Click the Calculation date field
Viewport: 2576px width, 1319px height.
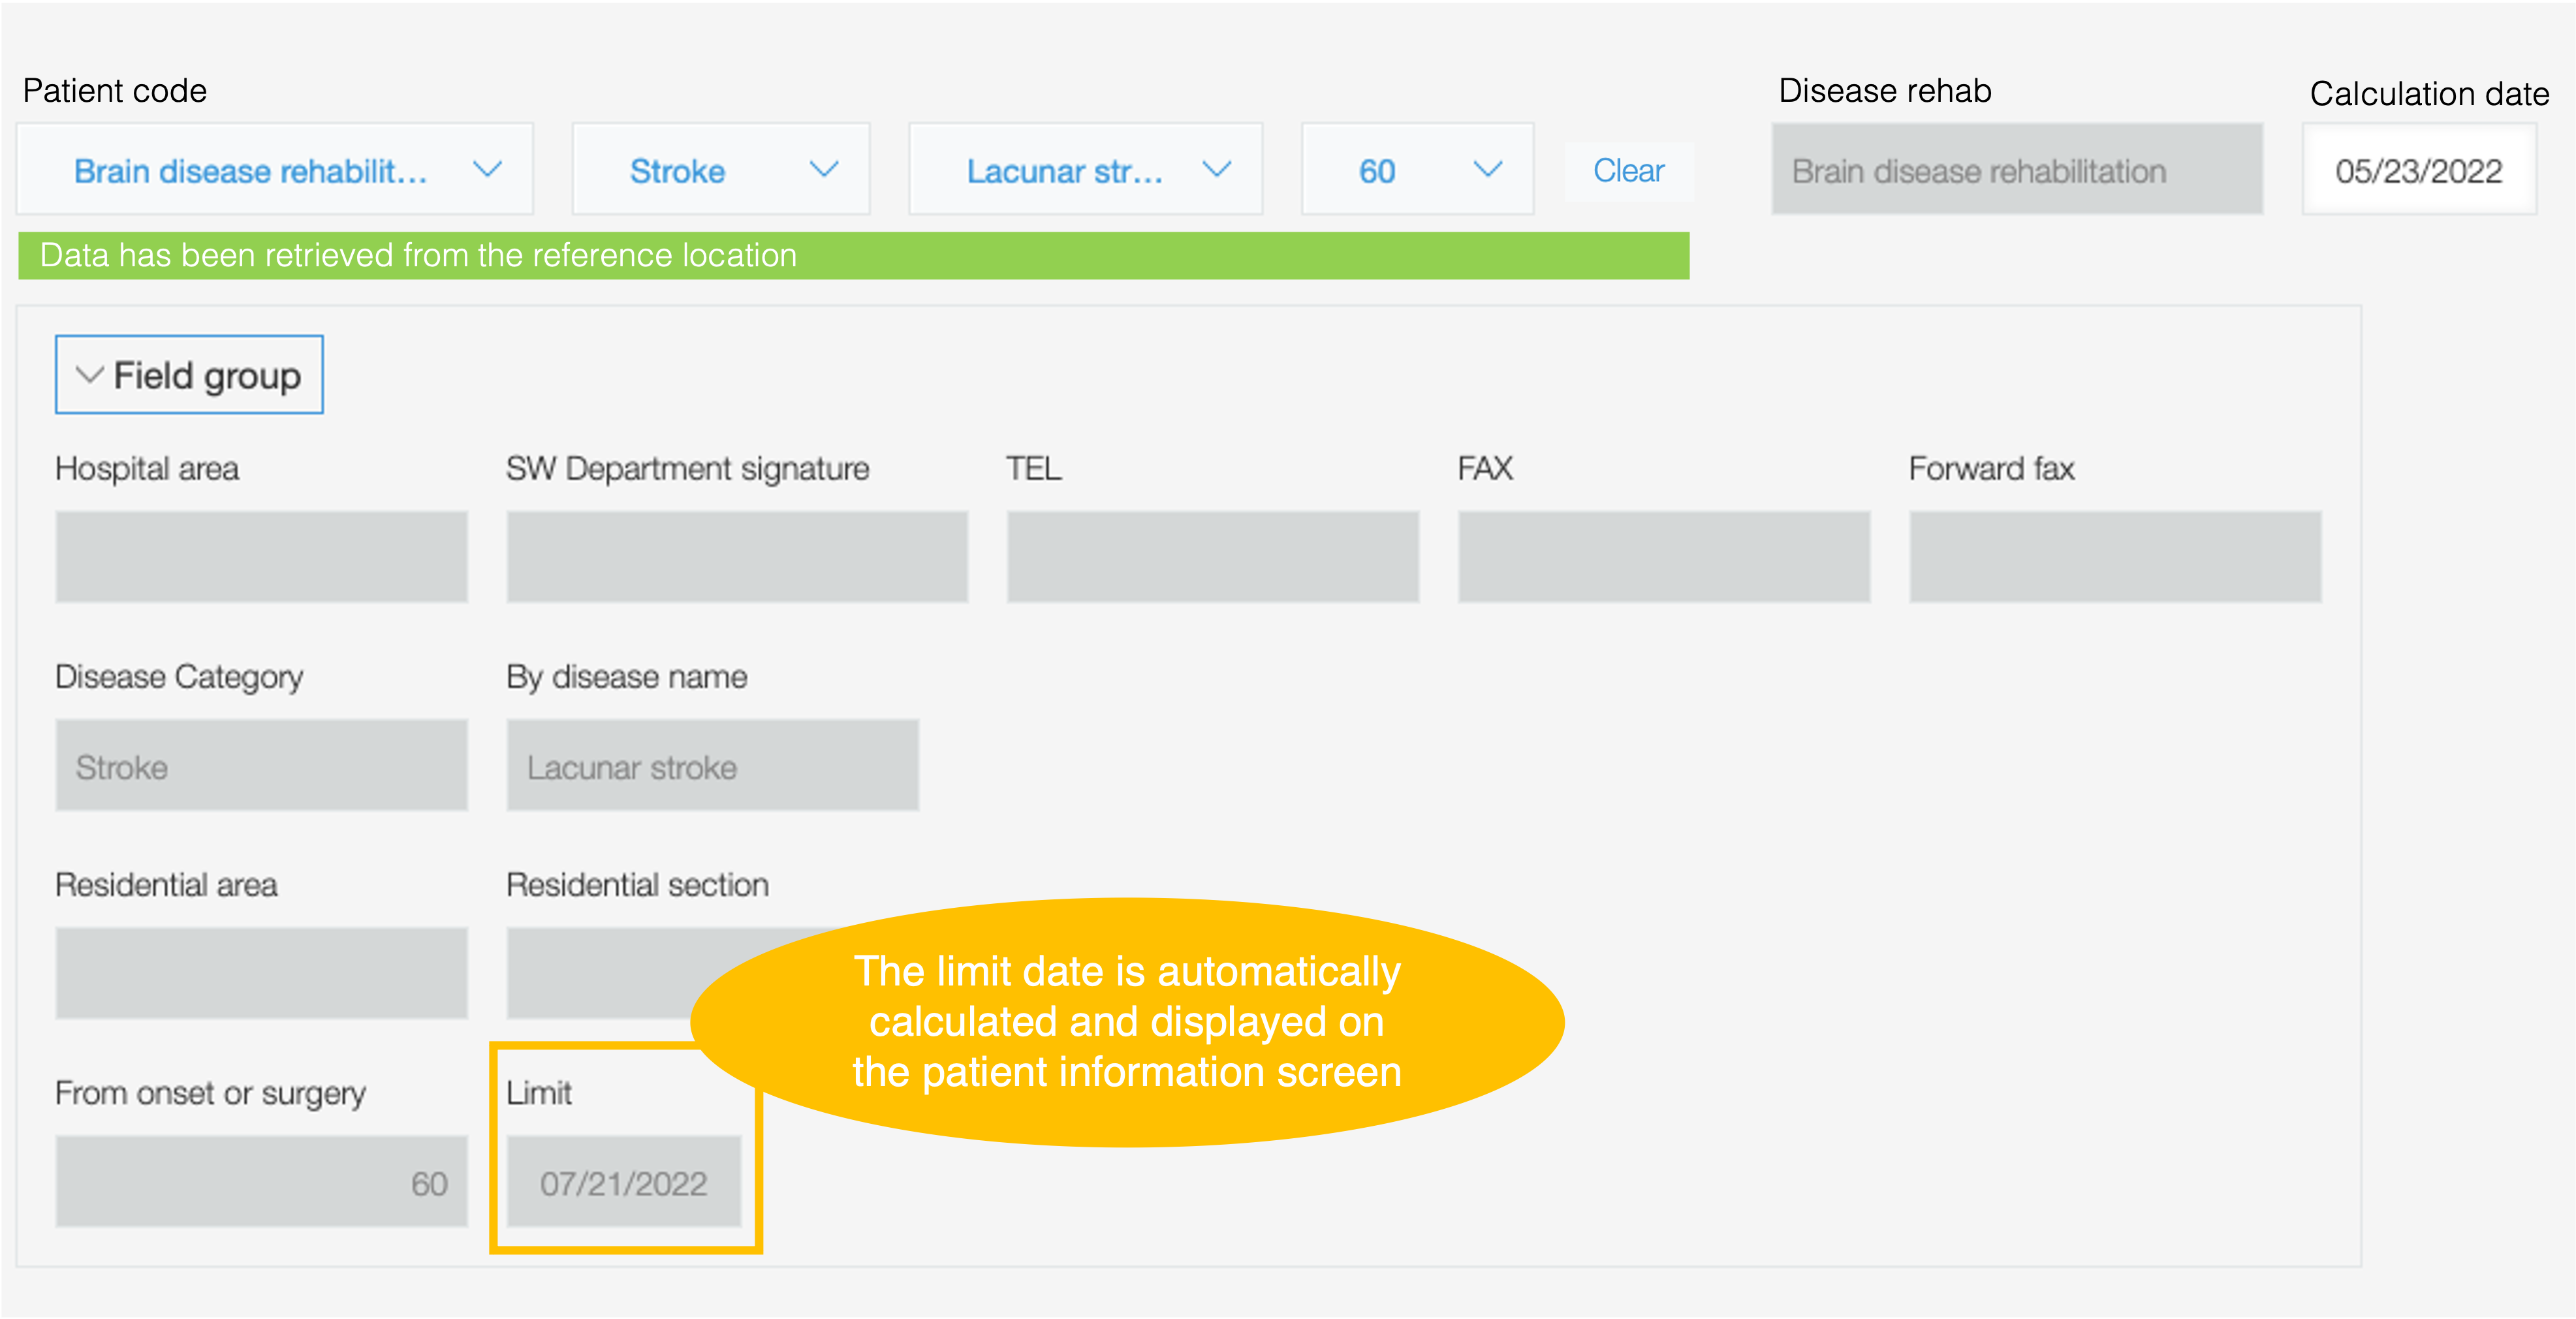[2418, 171]
